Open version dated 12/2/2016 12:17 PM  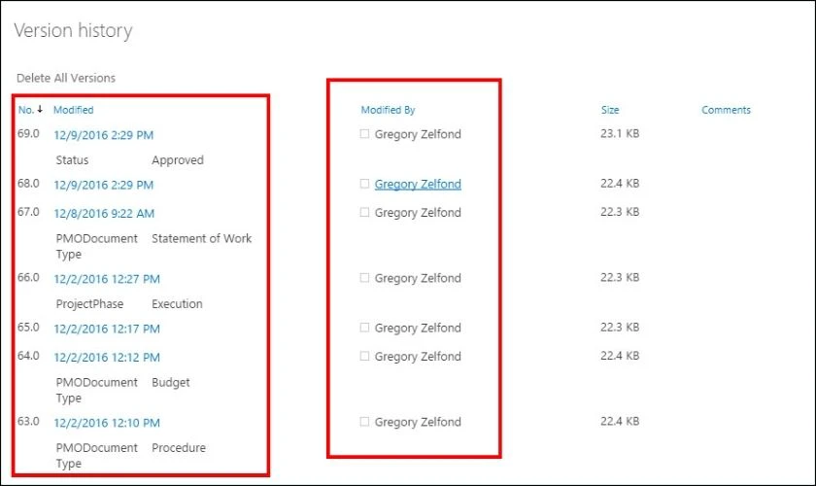click(107, 330)
